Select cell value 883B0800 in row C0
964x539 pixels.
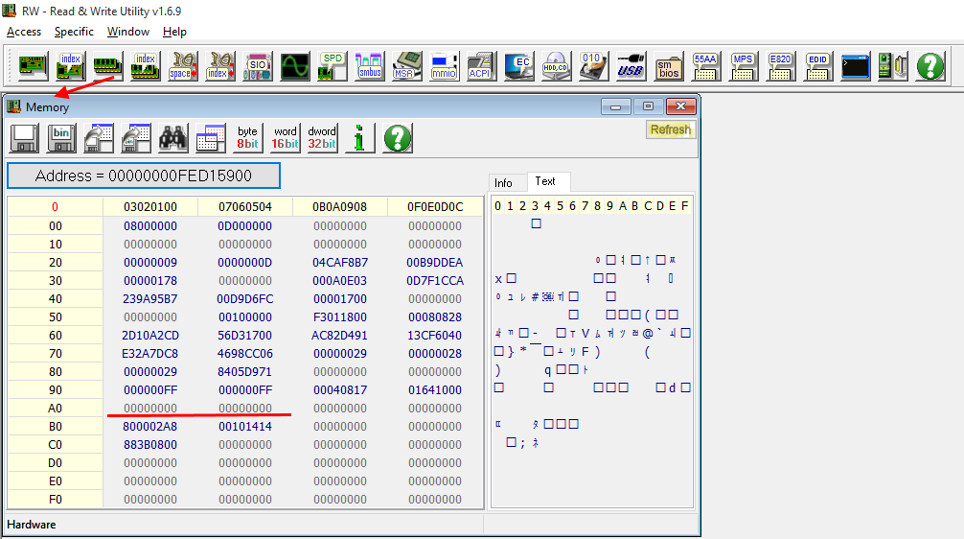click(150, 444)
